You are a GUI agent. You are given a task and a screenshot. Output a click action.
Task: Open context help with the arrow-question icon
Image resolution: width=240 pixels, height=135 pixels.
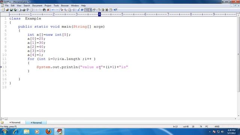click(x=115, y=10)
